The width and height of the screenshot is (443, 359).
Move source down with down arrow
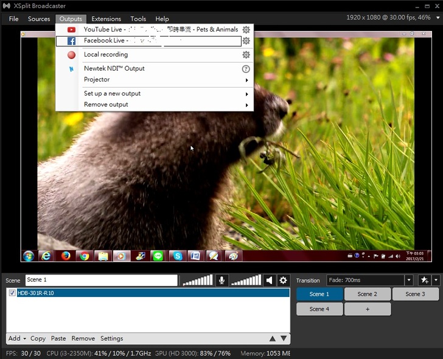point(283,339)
